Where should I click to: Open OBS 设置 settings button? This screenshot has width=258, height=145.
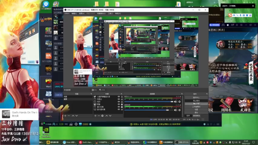(x=196, y=110)
